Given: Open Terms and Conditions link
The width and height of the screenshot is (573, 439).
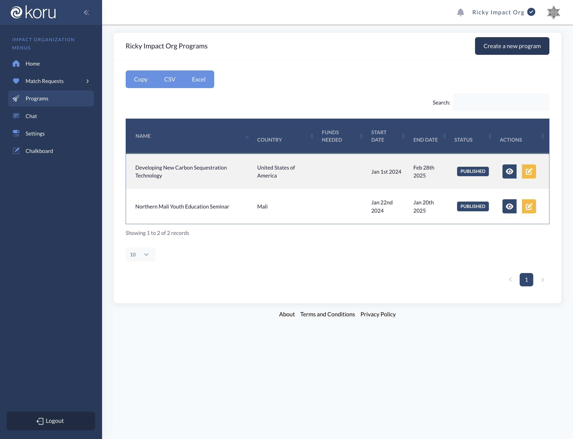Looking at the screenshot, I should (x=327, y=314).
